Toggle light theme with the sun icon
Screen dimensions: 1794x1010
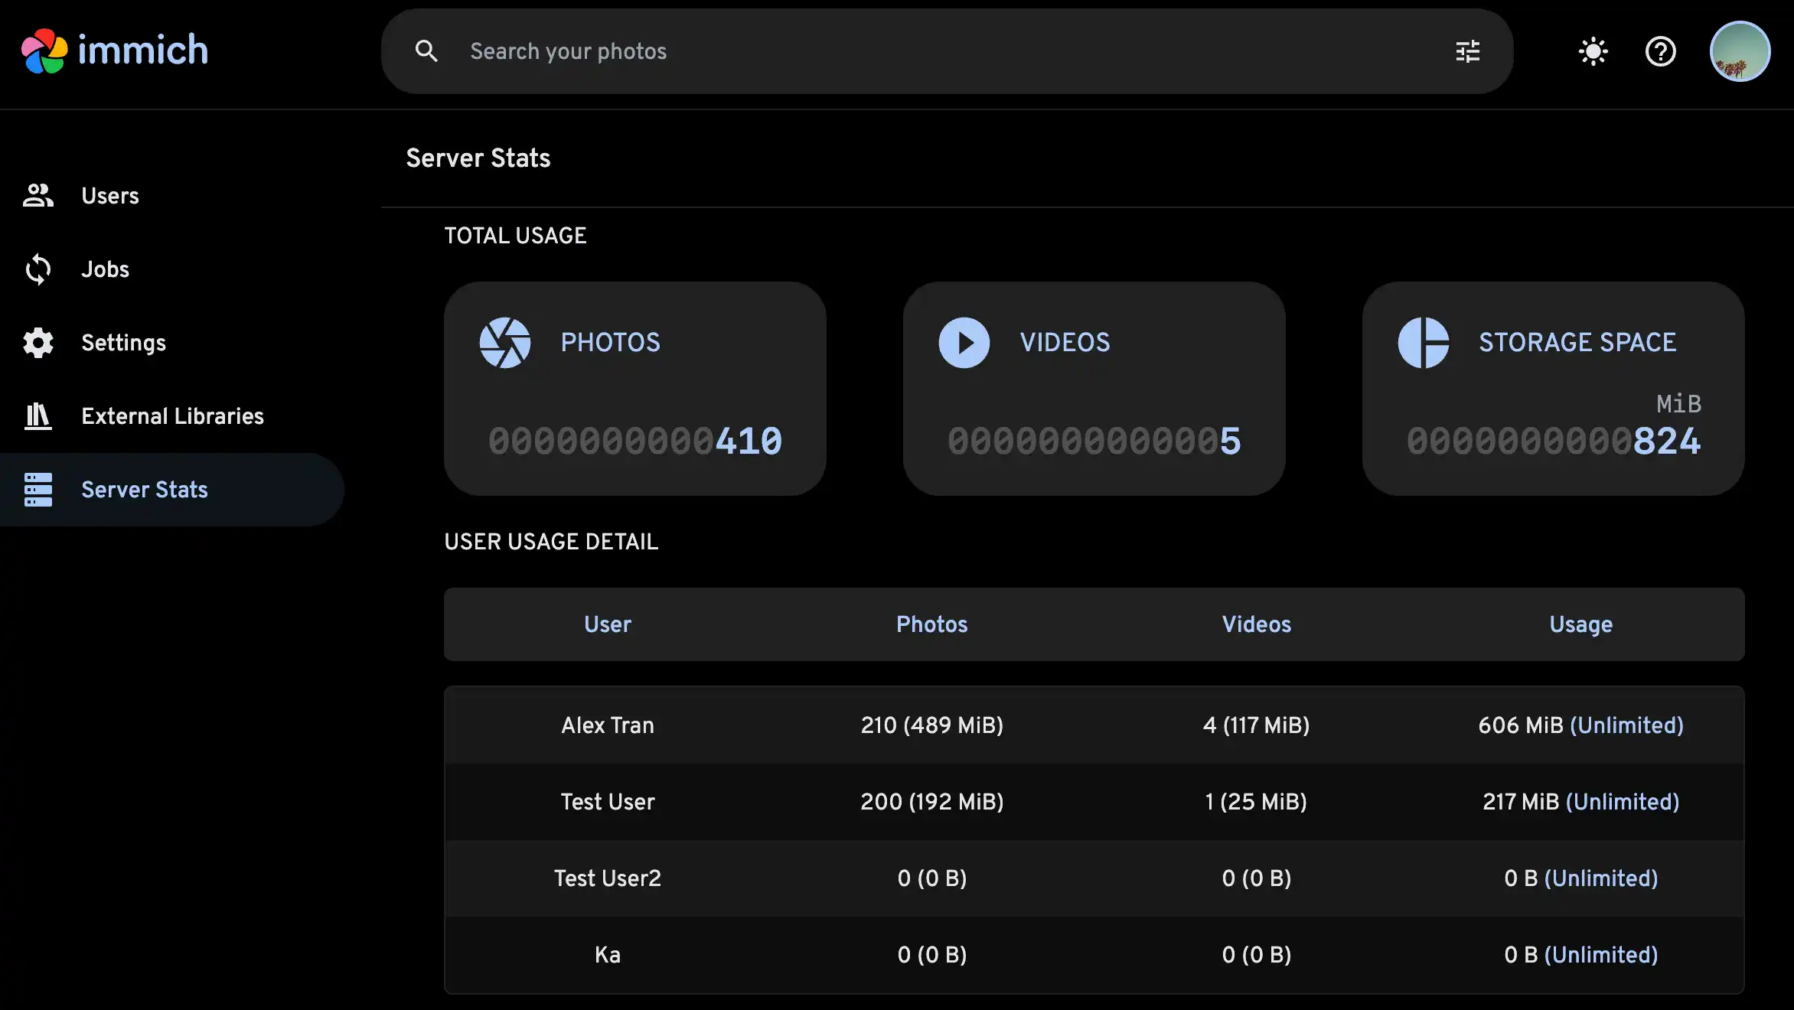[1593, 50]
